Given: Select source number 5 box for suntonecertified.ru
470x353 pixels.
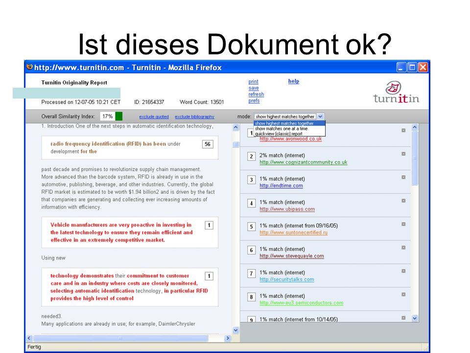Looking at the screenshot, I should (x=252, y=227).
